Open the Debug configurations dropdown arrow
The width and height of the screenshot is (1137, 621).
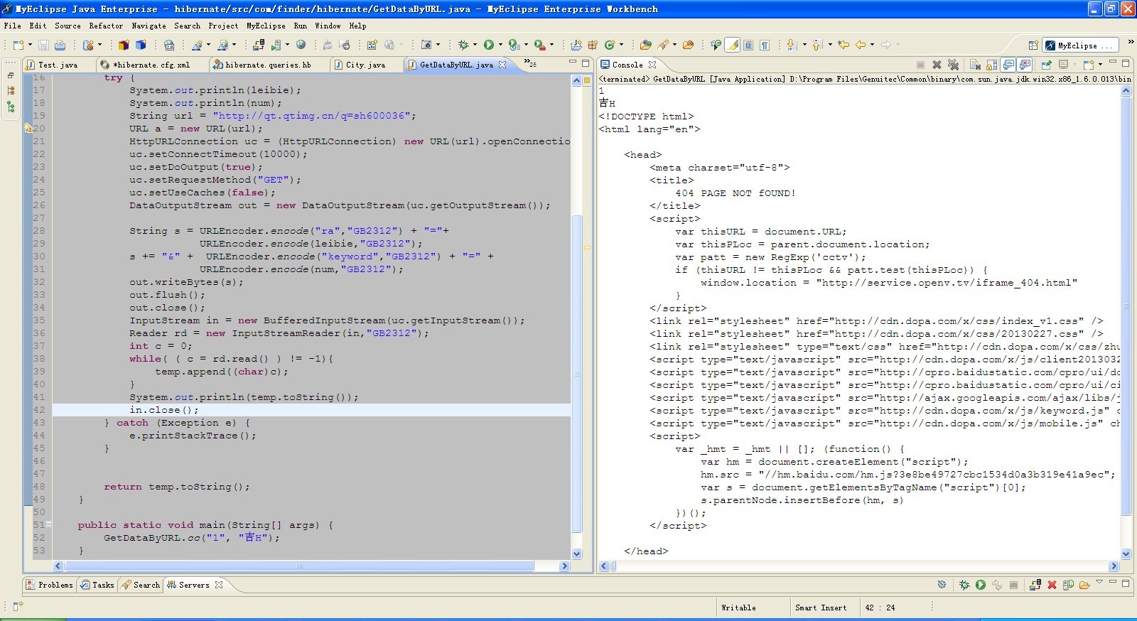tap(475, 45)
